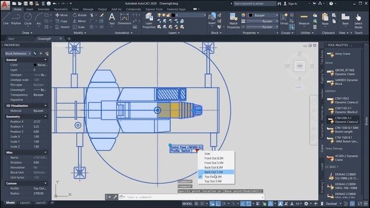
Task: Open the Help question mark icon
Action: point(331,3)
